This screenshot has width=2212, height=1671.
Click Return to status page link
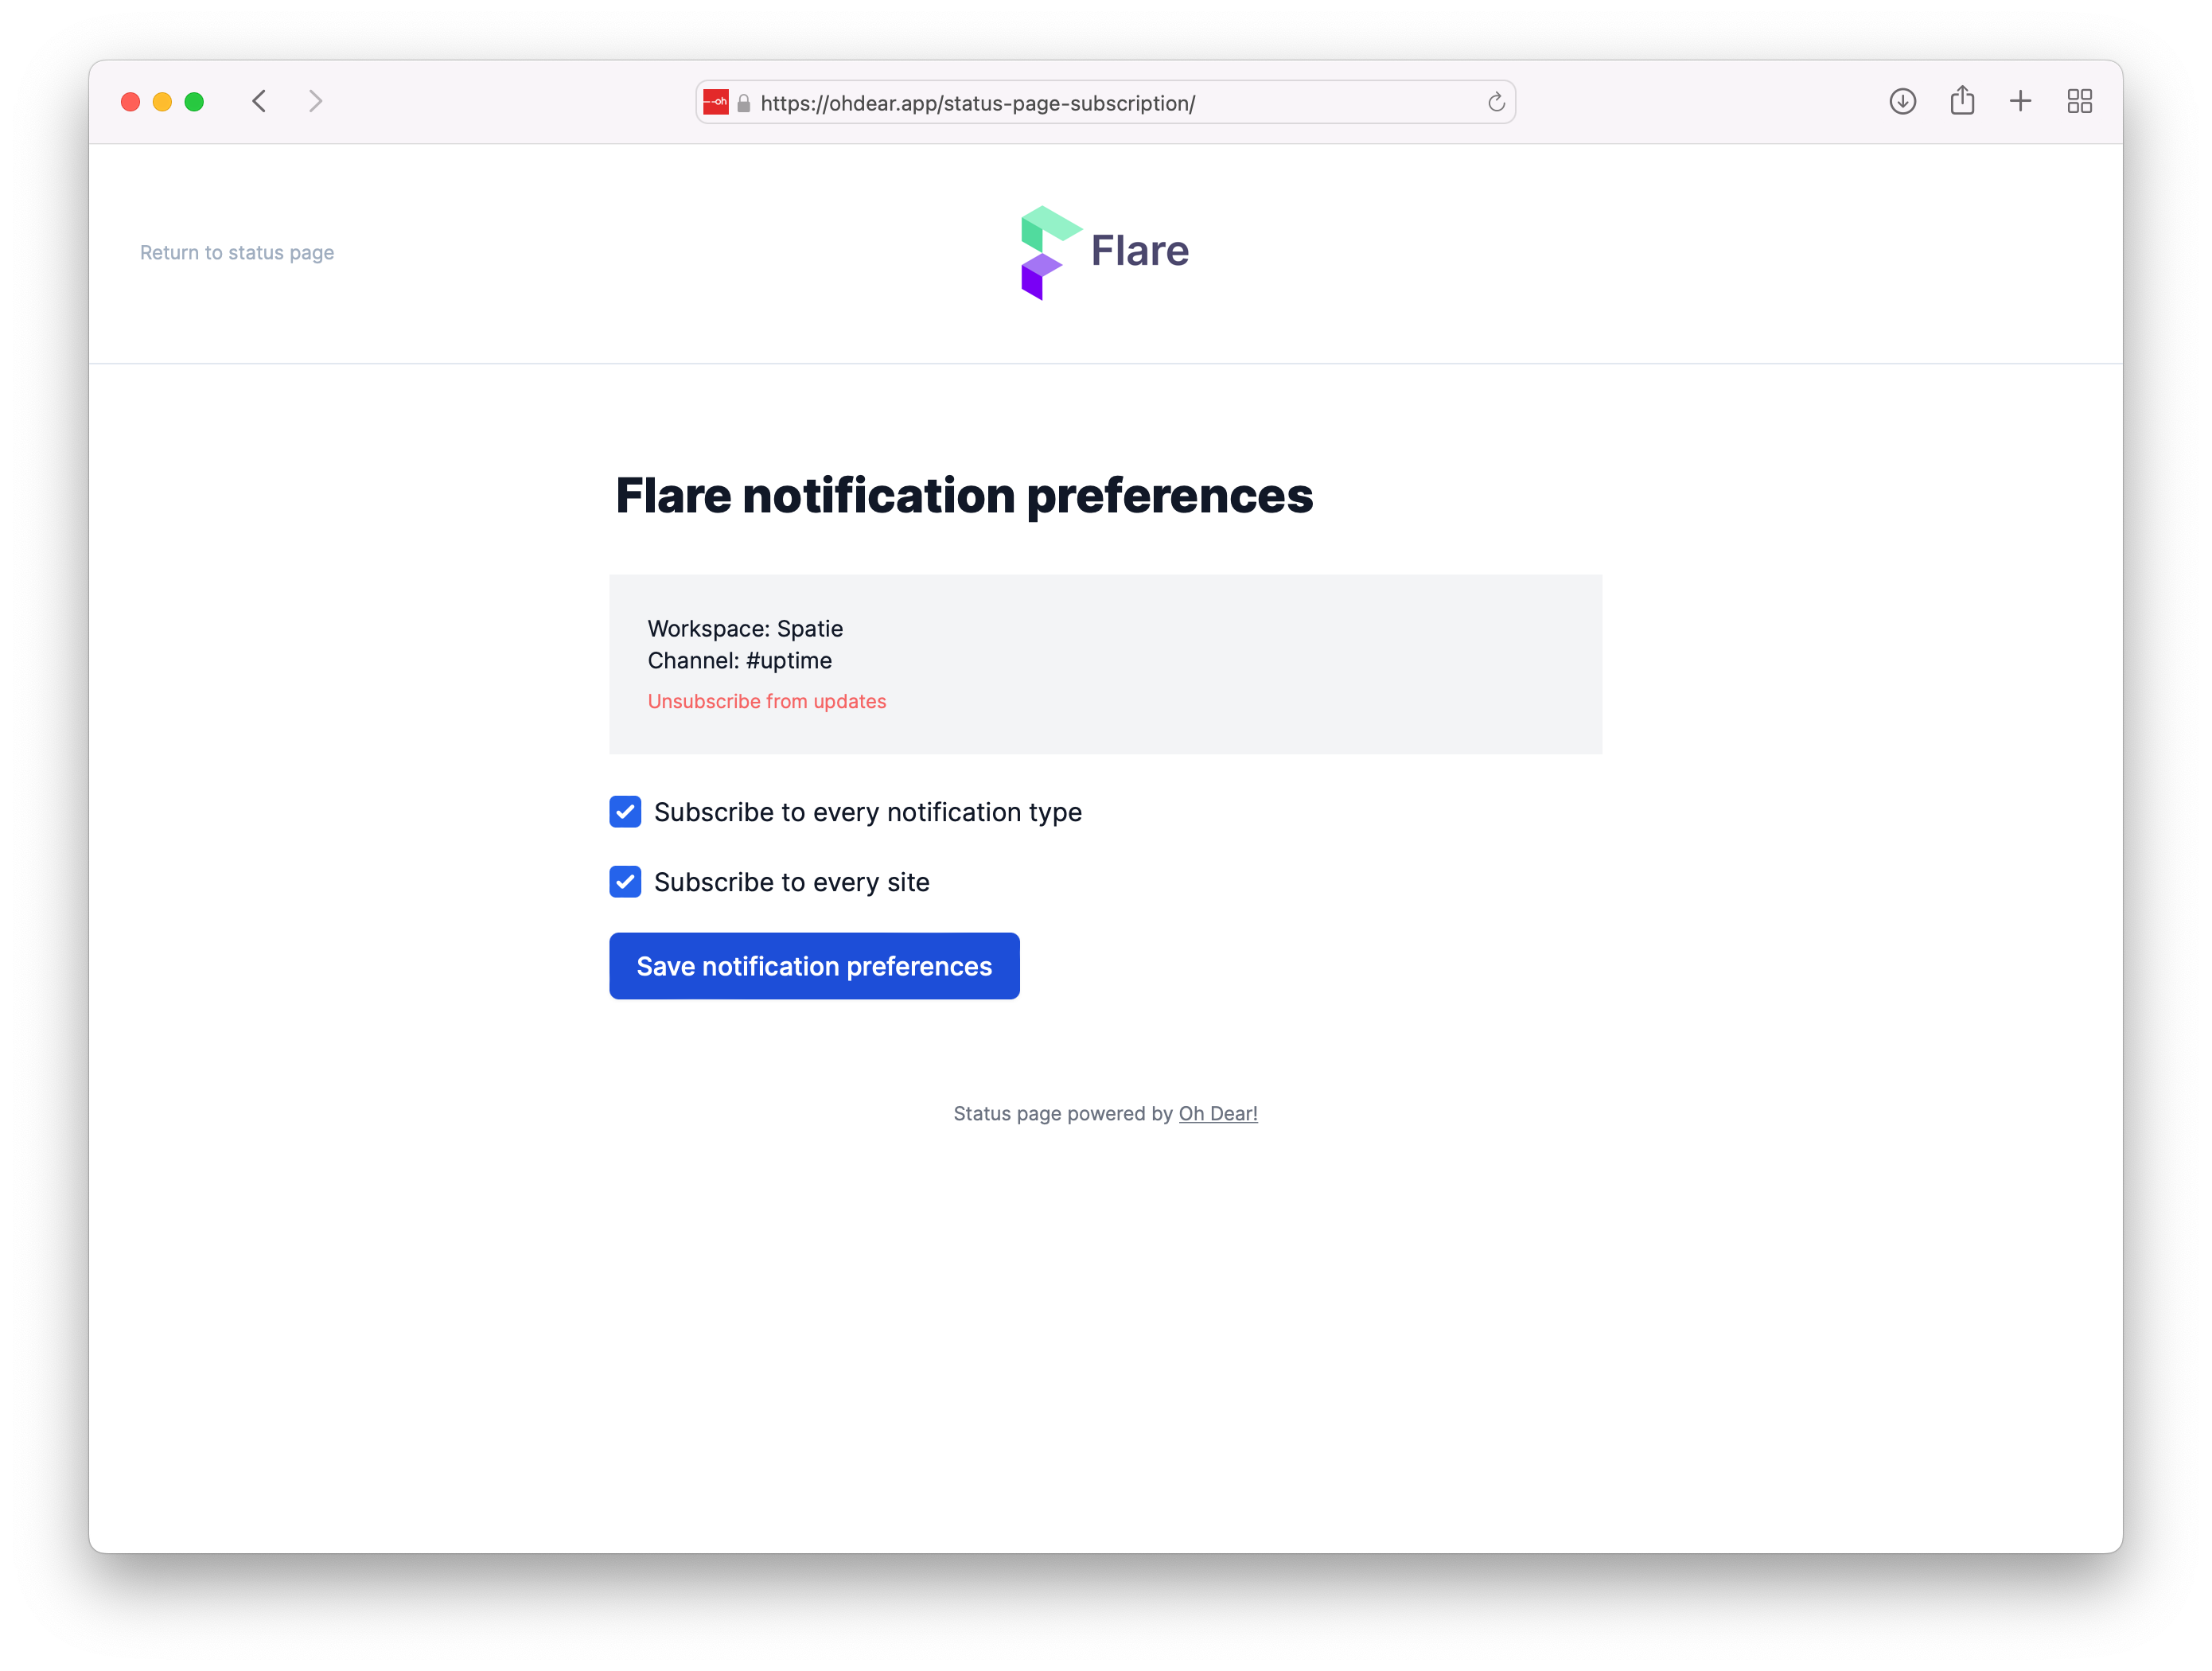[x=237, y=252]
